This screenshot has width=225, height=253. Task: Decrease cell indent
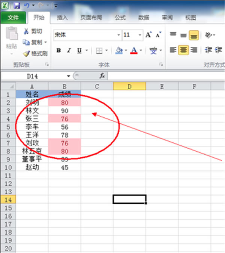[x=208, y=50]
